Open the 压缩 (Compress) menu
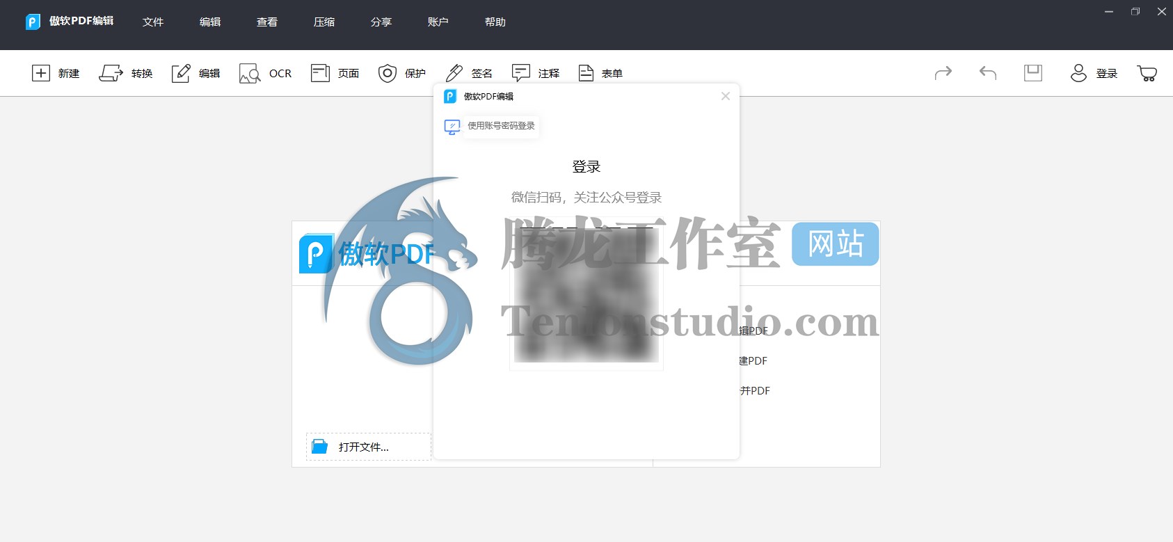This screenshot has width=1173, height=542. 324,22
